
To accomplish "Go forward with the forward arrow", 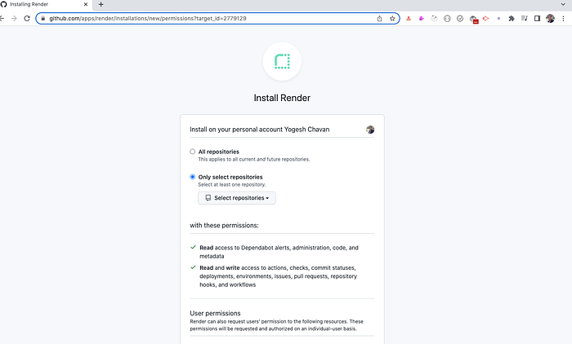I will 14,18.
